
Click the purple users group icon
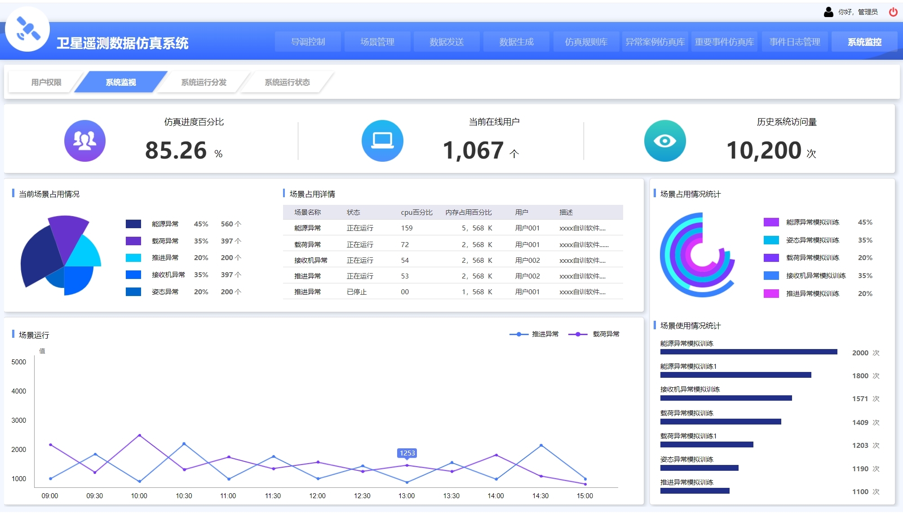click(x=85, y=141)
